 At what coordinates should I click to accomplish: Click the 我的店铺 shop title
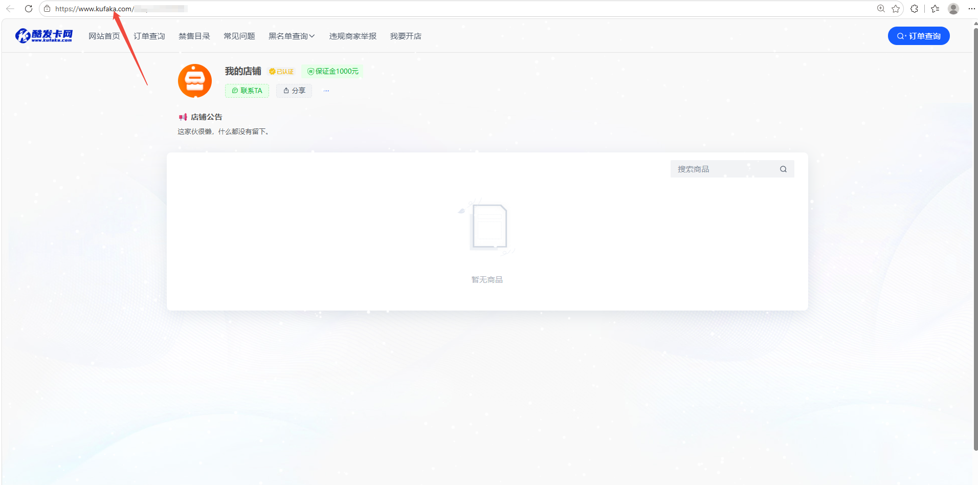(x=243, y=71)
